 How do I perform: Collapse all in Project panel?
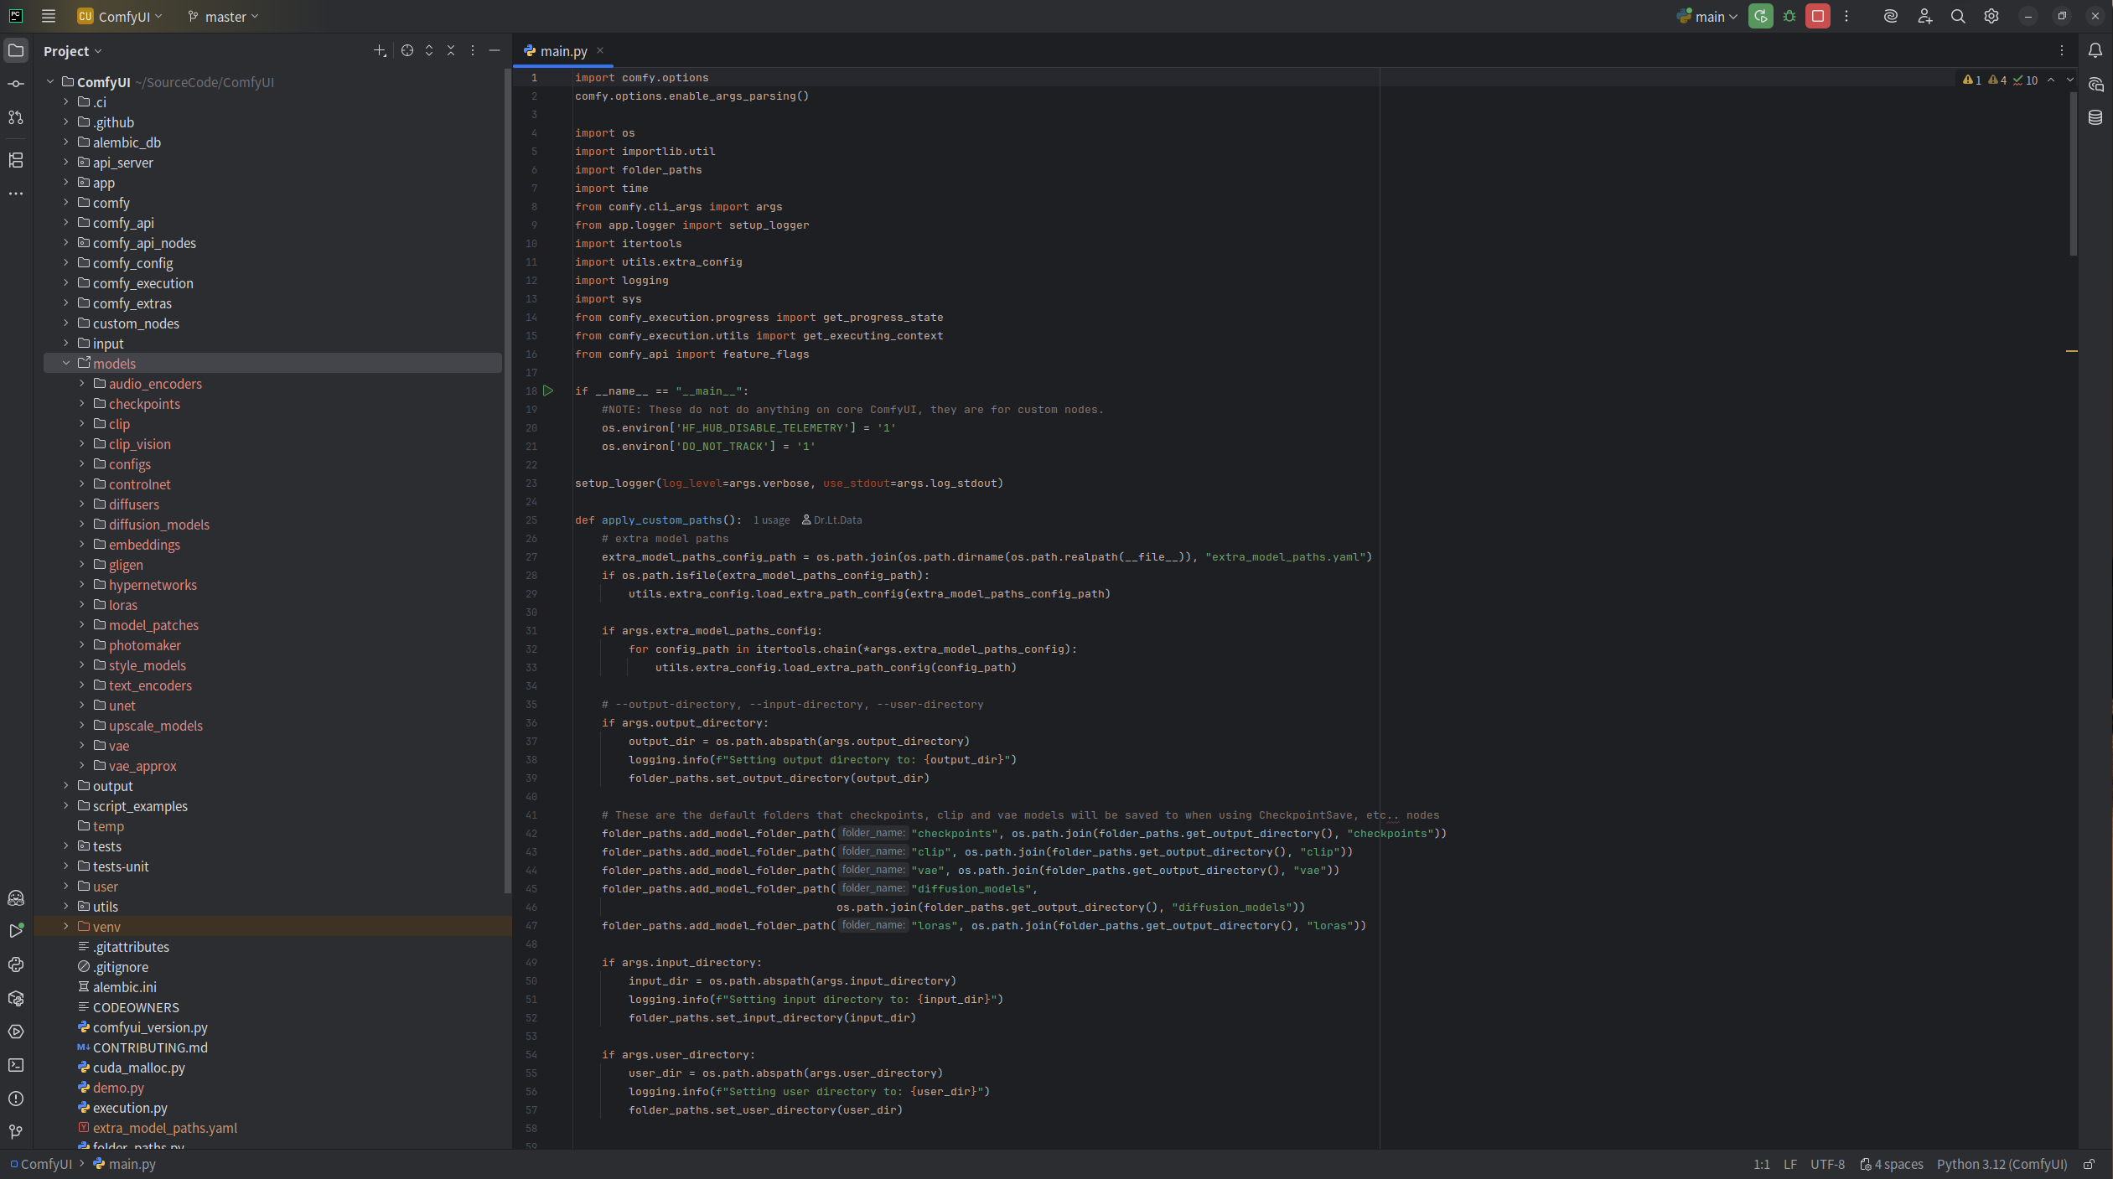click(x=451, y=50)
